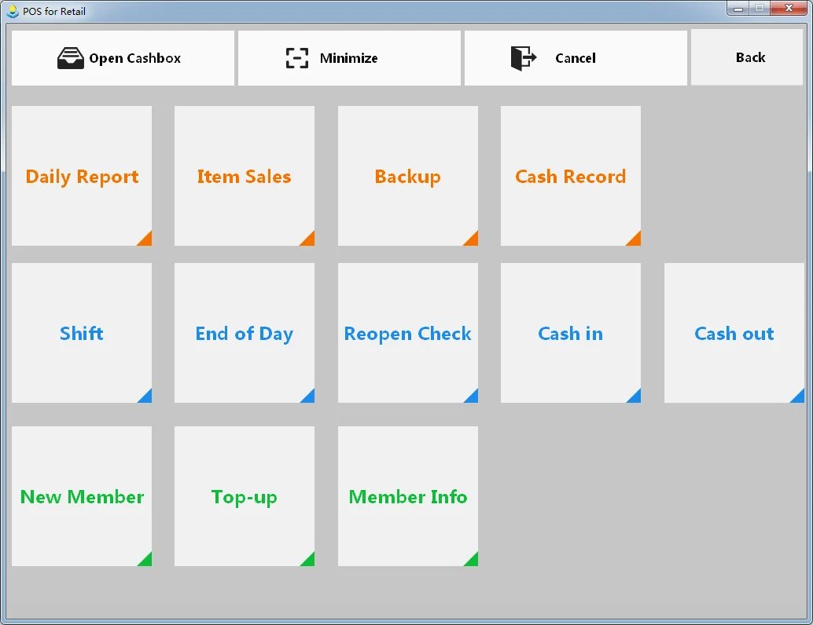Open the Shift tile
The image size is (813, 625).
pos(82,334)
